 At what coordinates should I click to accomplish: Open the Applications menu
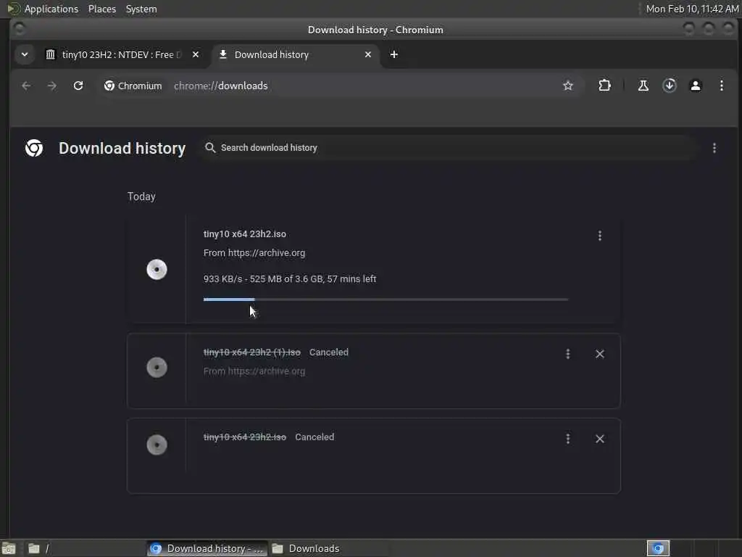[51, 9]
